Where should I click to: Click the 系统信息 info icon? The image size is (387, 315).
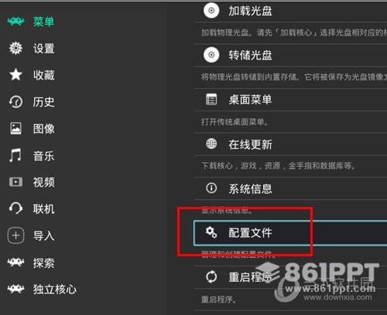(211, 188)
